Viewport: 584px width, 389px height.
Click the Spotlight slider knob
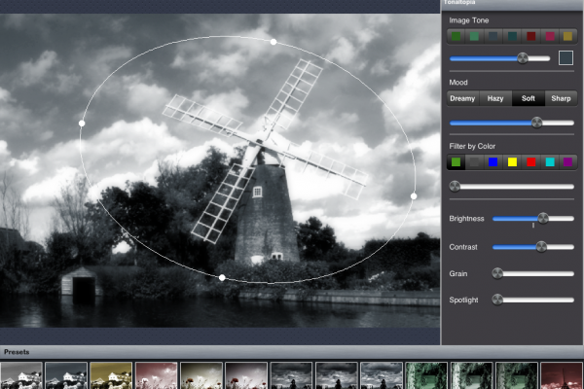497,300
